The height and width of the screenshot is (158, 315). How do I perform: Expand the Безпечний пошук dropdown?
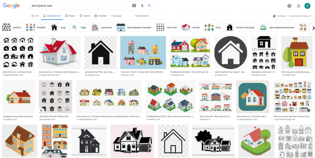300,16
